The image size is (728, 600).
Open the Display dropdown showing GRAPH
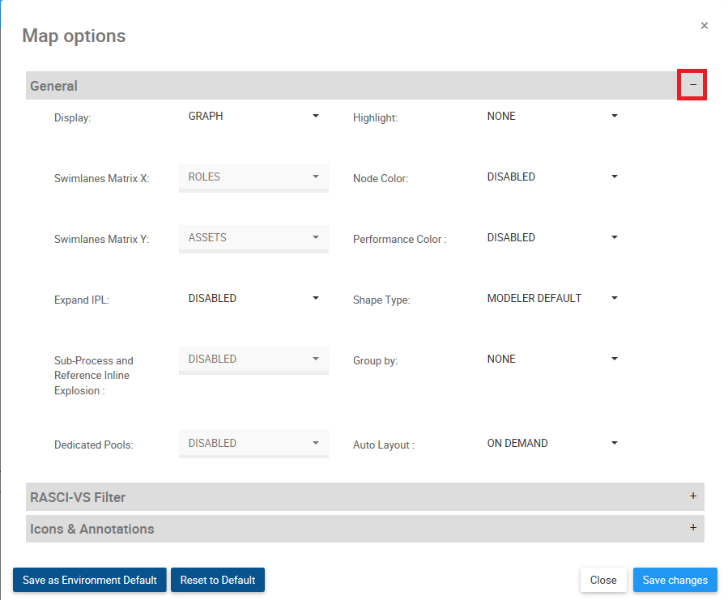click(x=253, y=117)
